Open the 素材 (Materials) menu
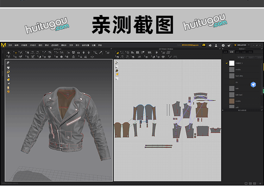 (46, 45)
